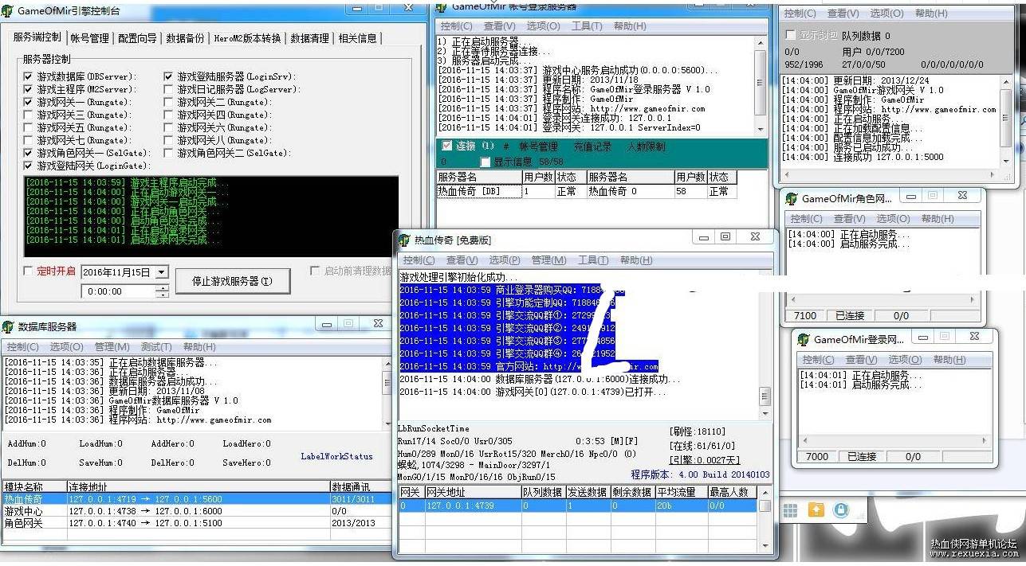Enable the 定时开启 checkbox

(x=29, y=271)
